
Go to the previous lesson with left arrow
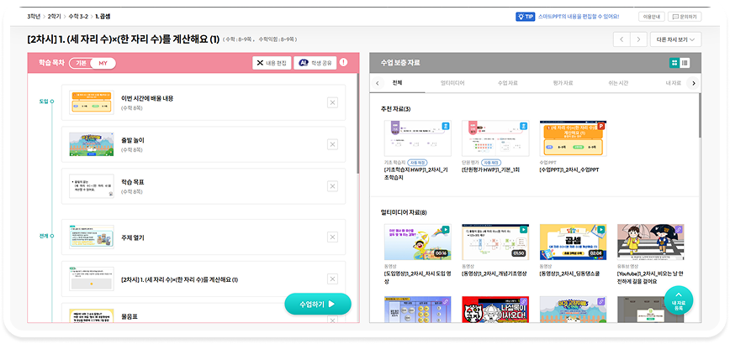point(622,39)
